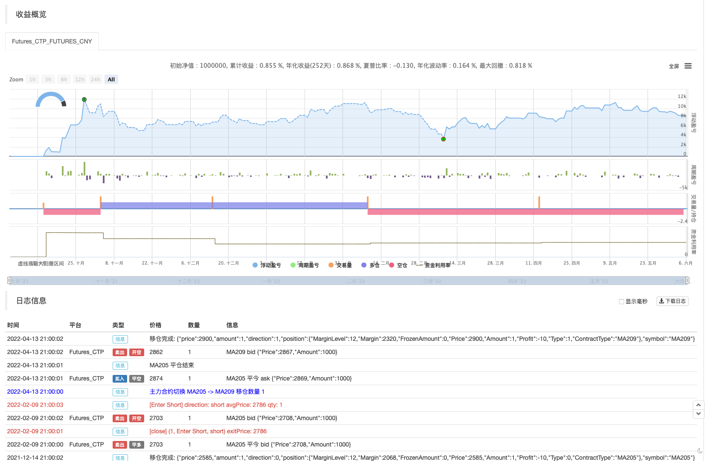Click the log scroll up arrow
This screenshot has height=461, width=706.
(698, 405)
